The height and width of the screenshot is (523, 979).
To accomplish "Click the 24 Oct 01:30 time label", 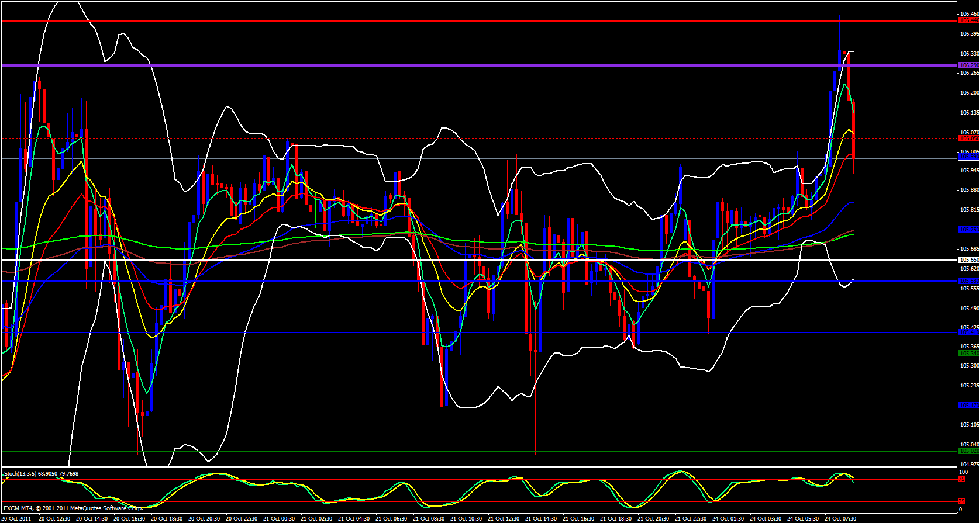I will (x=728, y=518).
